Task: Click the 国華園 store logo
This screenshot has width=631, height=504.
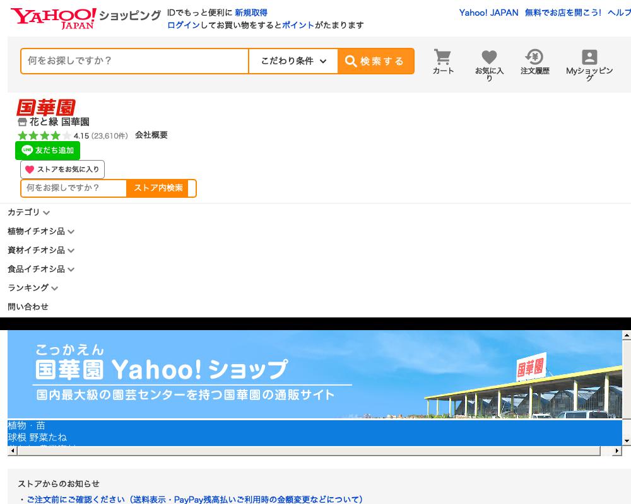Action: click(44, 107)
